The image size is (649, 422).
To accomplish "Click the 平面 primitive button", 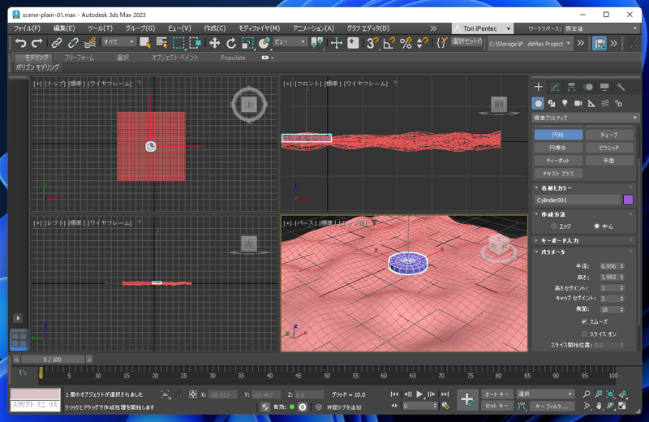I will pos(609,160).
